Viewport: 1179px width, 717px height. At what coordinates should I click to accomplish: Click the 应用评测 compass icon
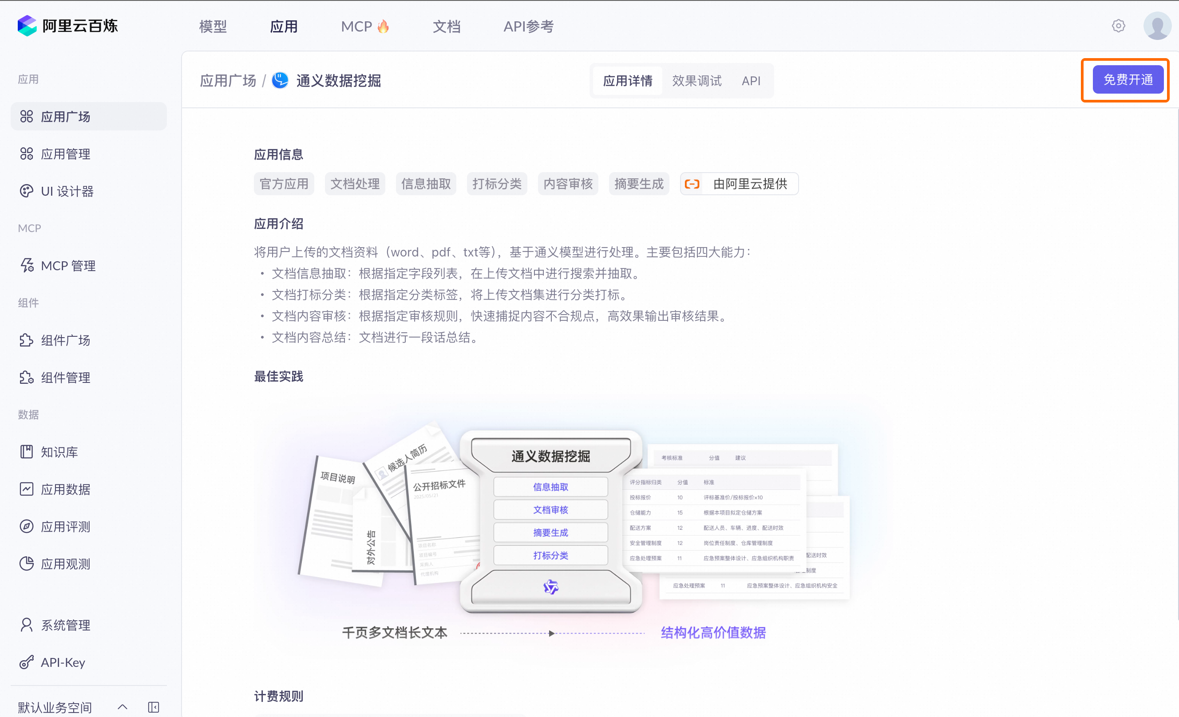pyautogui.click(x=27, y=526)
